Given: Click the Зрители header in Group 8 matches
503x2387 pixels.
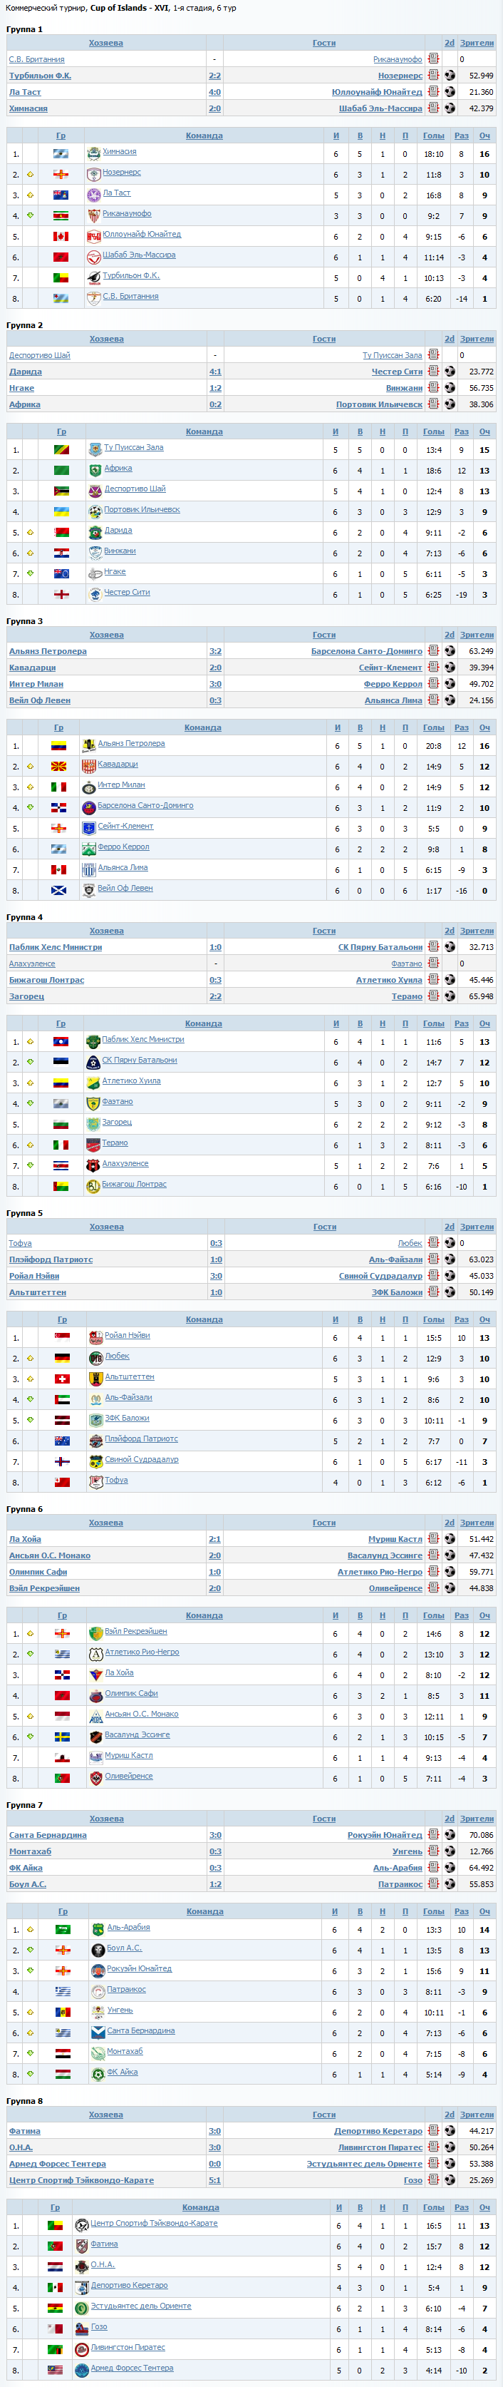Looking at the screenshot, I should 477,2115.
